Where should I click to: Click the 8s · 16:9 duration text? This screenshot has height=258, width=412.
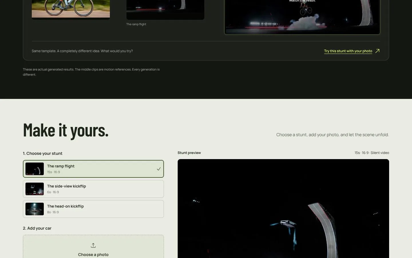pos(53,212)
